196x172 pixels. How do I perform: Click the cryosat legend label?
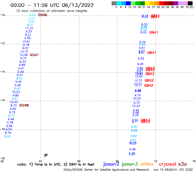[x=168, y=164]
